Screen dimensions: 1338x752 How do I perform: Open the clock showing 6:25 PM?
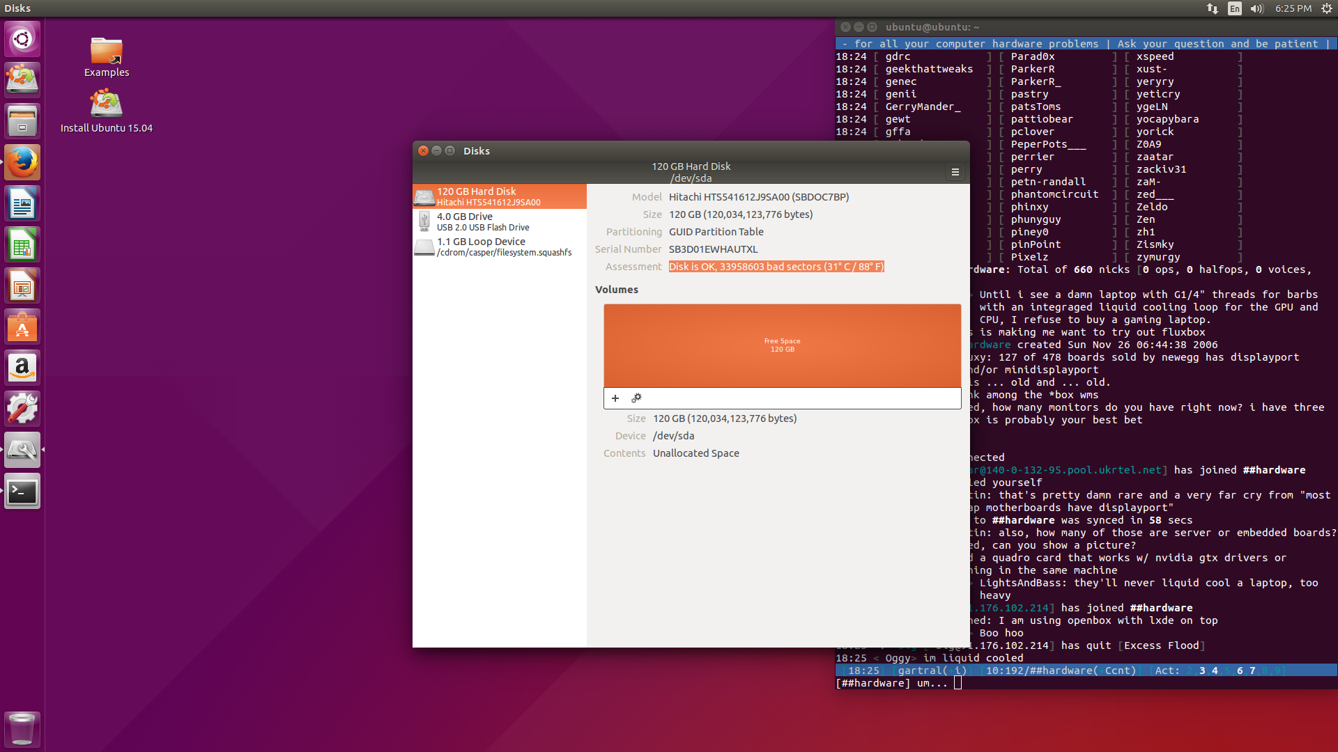pyautogui.click(x=1293, y=8)
